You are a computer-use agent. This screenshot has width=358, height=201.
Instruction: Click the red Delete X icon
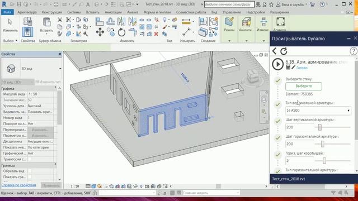[156, 34]
